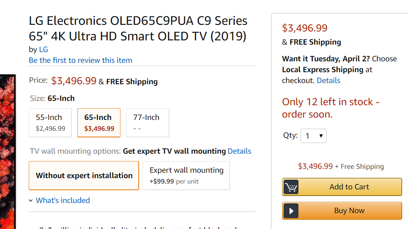Click the Only 12 left in stock notice
408x229 pixels.
330,108
